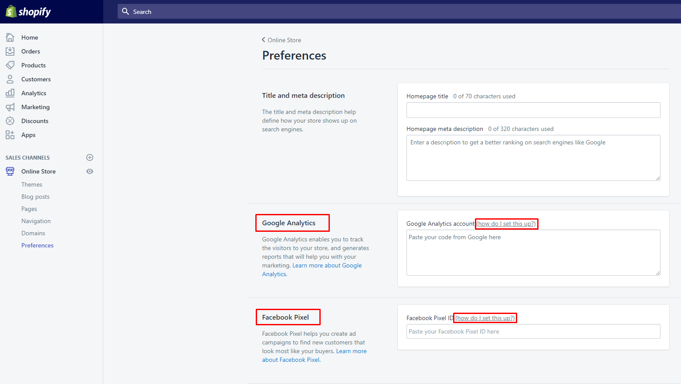This screenshot has height=384, width=681.
Task: Click the Customers person icon
Action: pyautogui.click(x=10, y=79)
